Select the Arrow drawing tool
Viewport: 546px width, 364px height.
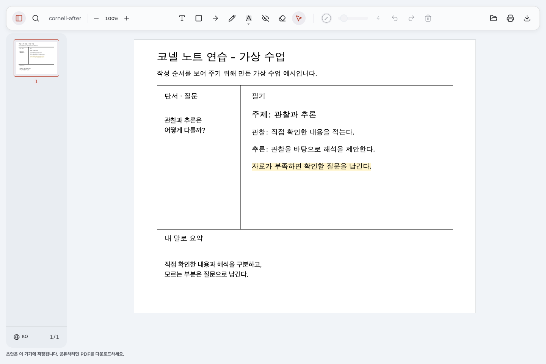[215, 18]
